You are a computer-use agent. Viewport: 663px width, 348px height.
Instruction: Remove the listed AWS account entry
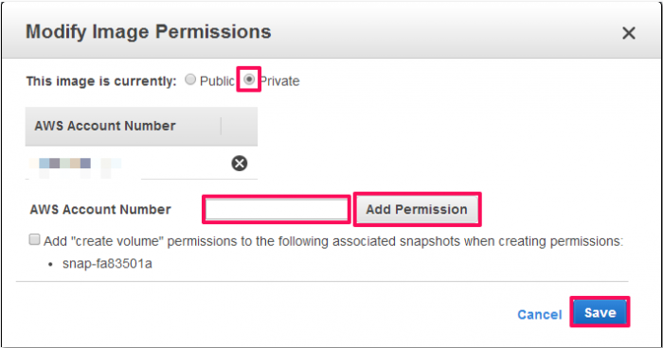[x=240, y=164]
